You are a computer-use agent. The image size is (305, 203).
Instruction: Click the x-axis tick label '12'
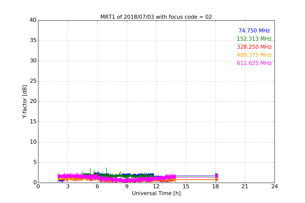point(156,187)
